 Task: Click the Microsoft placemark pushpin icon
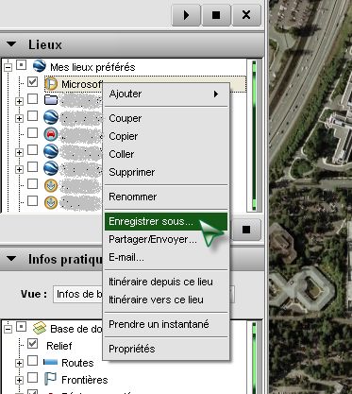click(51, 84)
